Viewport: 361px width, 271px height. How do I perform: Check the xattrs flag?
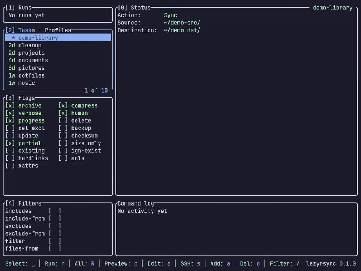click(x=10, y=166)
